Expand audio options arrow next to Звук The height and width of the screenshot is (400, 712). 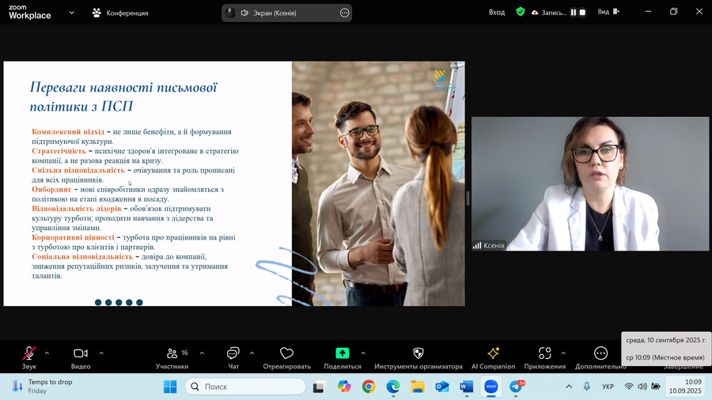pos(47,353)
